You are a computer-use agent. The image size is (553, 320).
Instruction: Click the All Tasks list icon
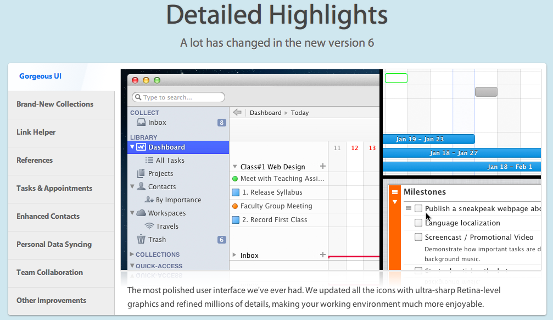point(149,160)
